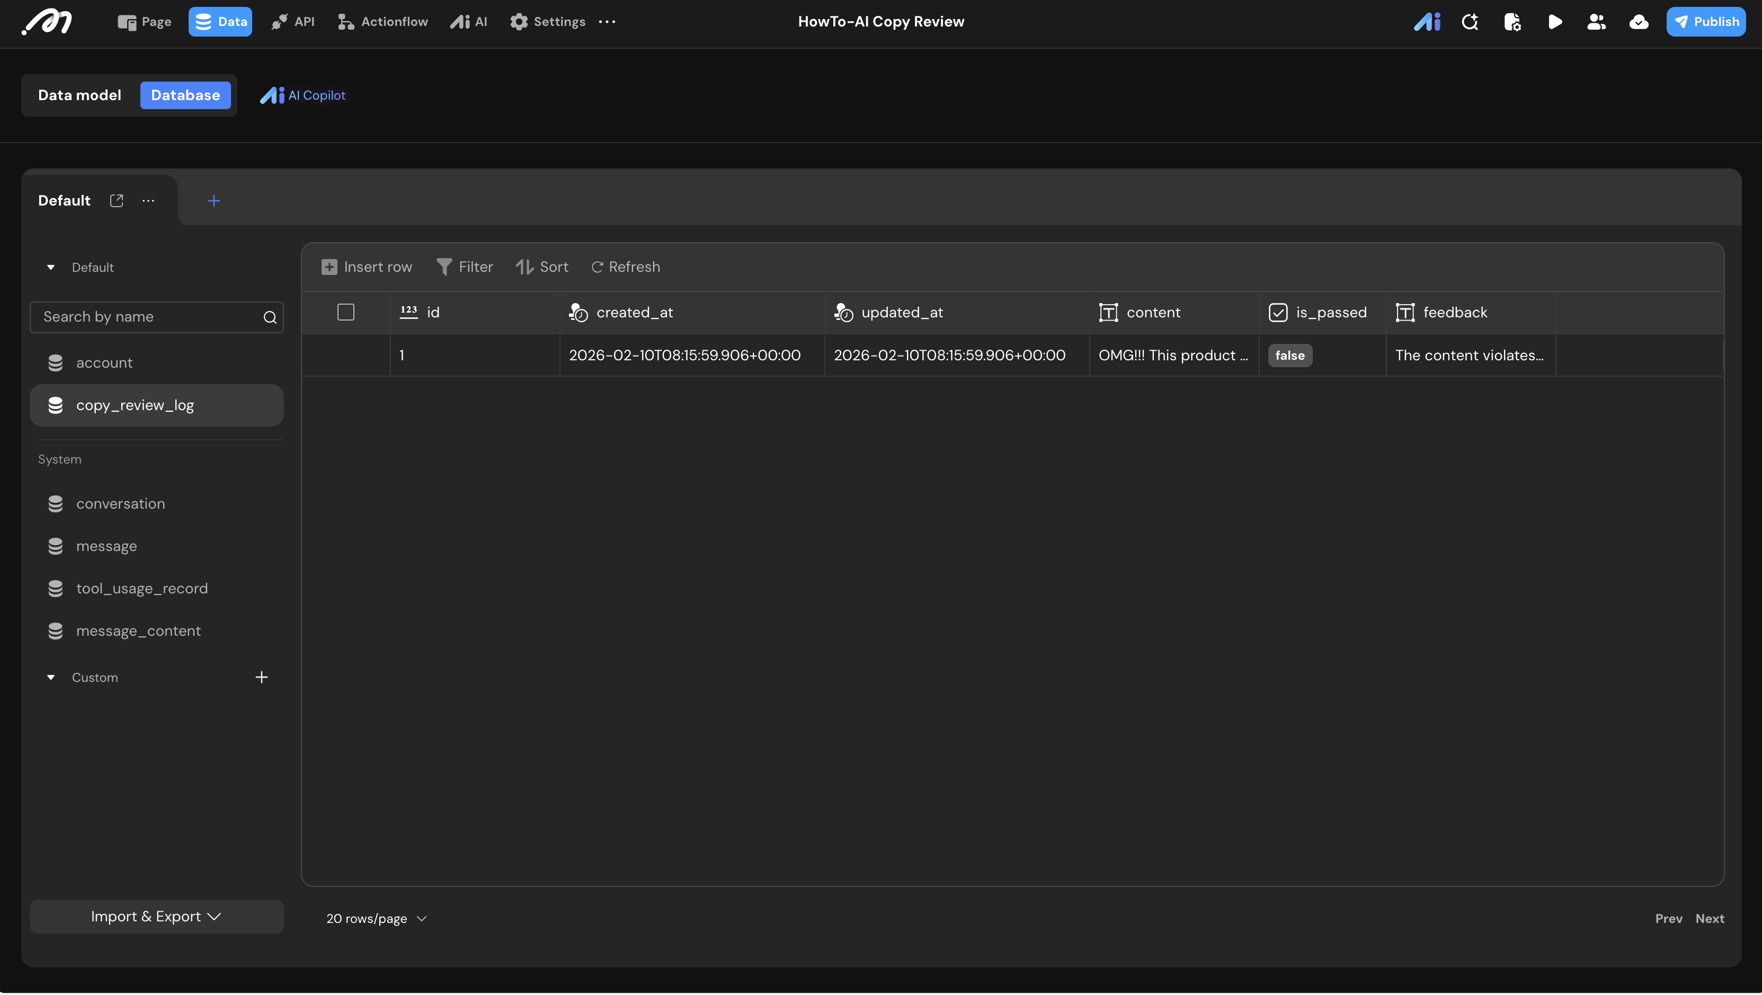The height and width of the screenshot is (995, 1762).
Task: Collapse the Default tables group
Action: tap(51, 268)
